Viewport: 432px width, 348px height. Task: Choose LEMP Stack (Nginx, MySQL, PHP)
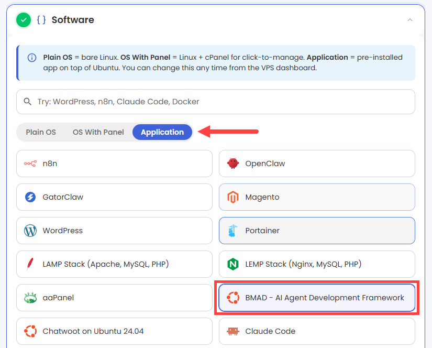pyautogui.click(x=317, y=264)
